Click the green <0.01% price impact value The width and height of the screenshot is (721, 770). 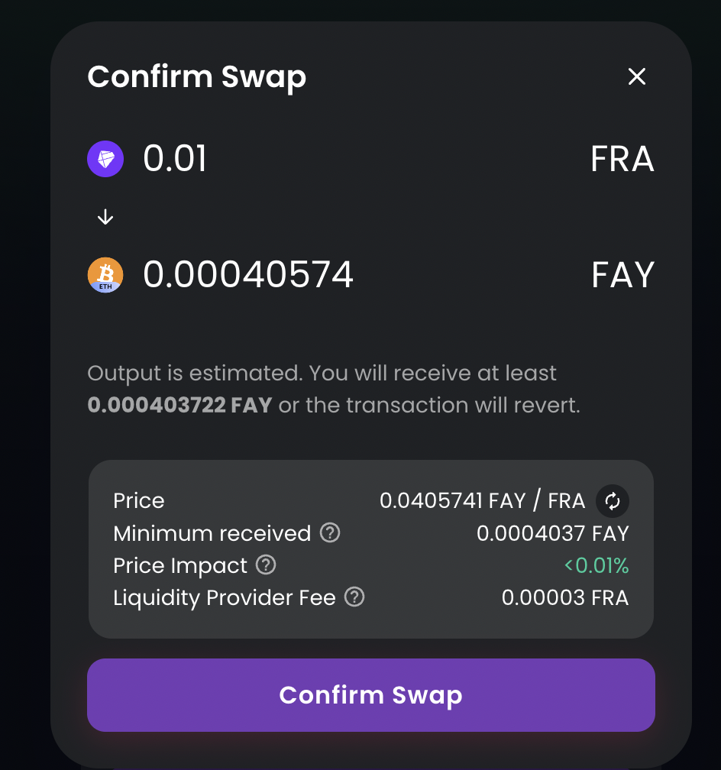[597, 566]
